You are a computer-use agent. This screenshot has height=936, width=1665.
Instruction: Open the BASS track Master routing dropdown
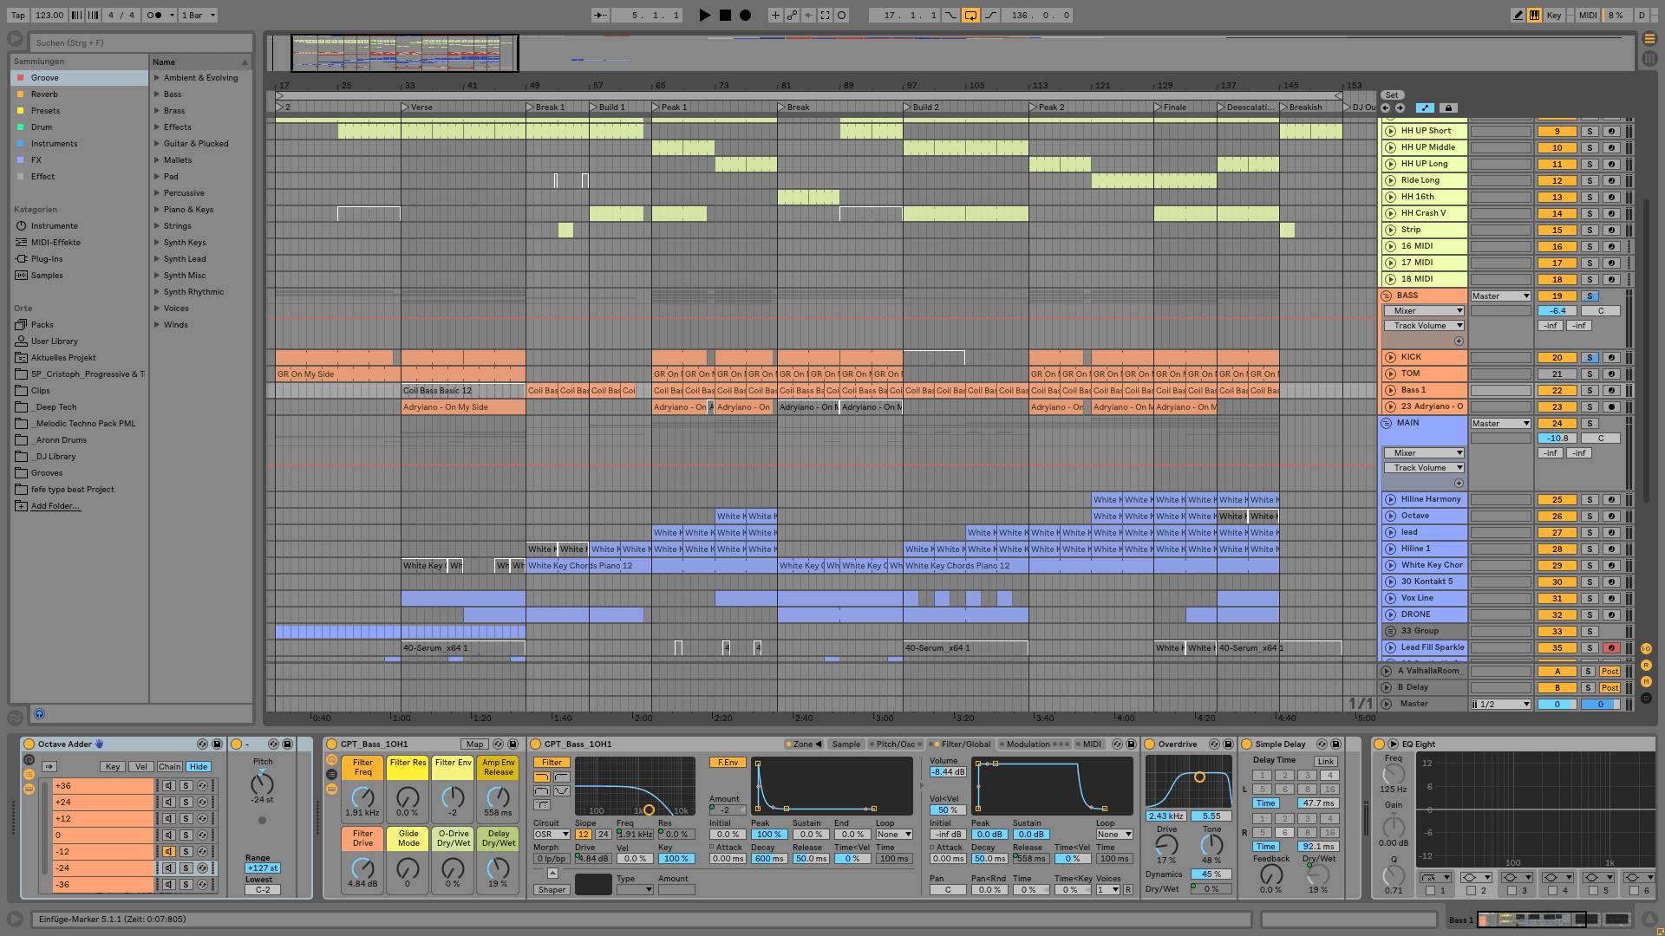coord(1501,296)
